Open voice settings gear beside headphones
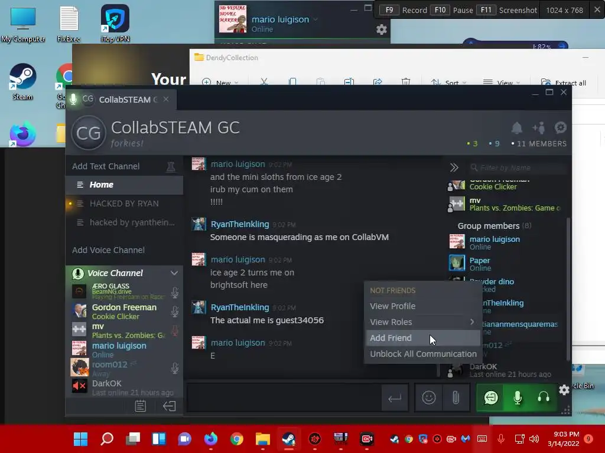Screen dimensions: 605x453 pyautogui.click(x=564, y=390)
